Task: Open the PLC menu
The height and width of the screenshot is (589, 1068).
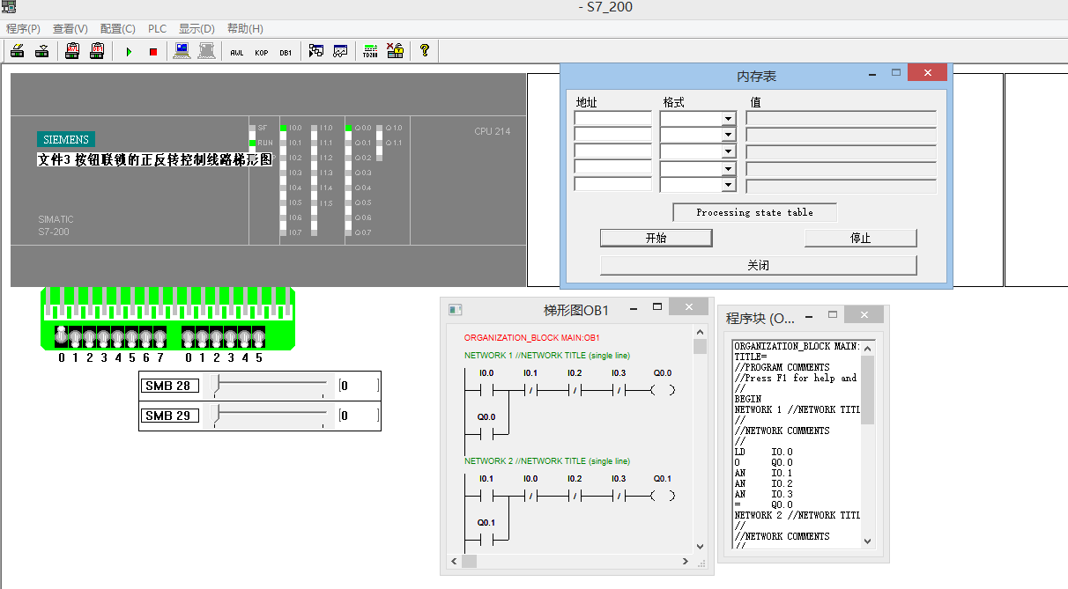Action: [x=158, y=29]
